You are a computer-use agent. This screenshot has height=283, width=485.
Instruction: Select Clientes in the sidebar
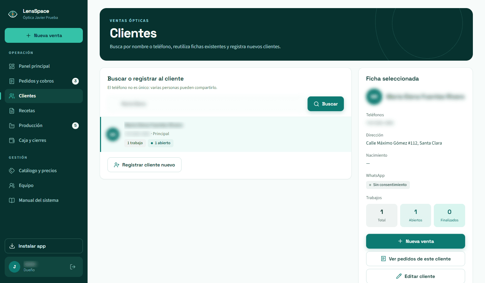point(44,96)
